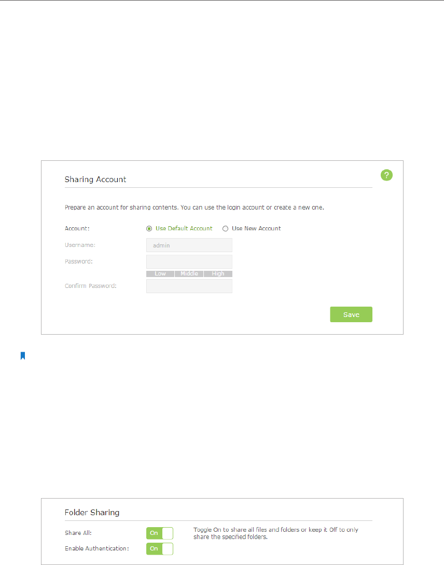Click the Confirm Password: label
444x565 pixels.
point(90,286)
